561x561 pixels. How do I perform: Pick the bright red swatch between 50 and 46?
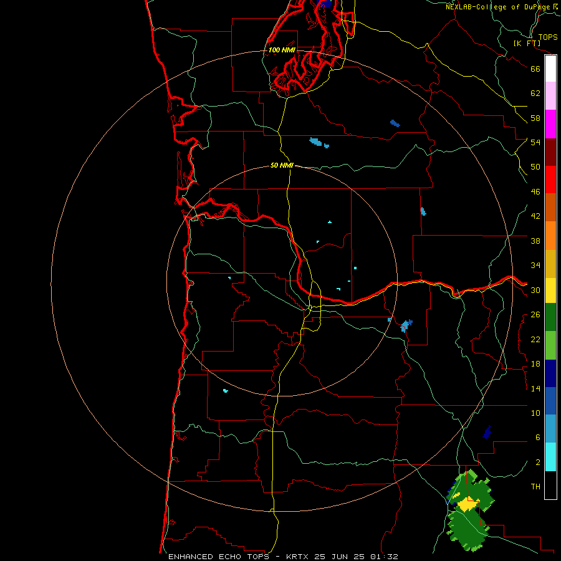pos(550,180)
